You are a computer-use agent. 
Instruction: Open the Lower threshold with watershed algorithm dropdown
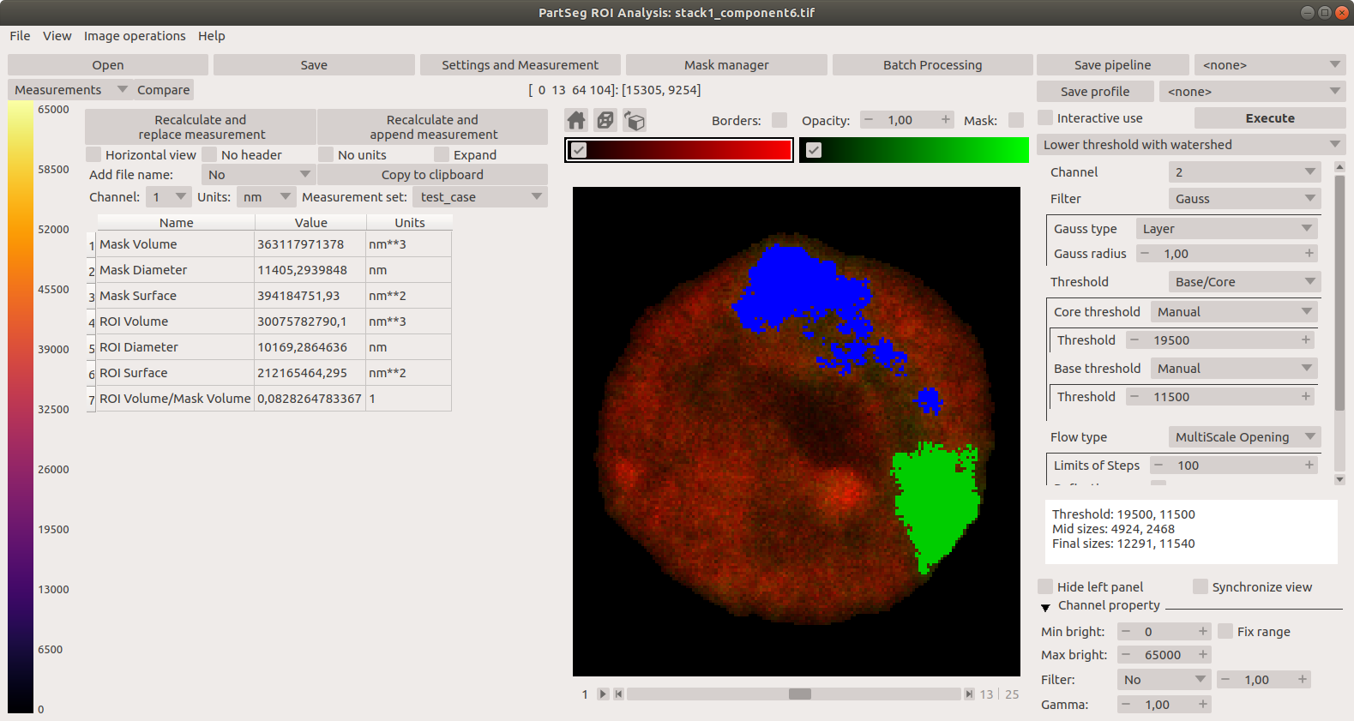(x=1191, y=144)
